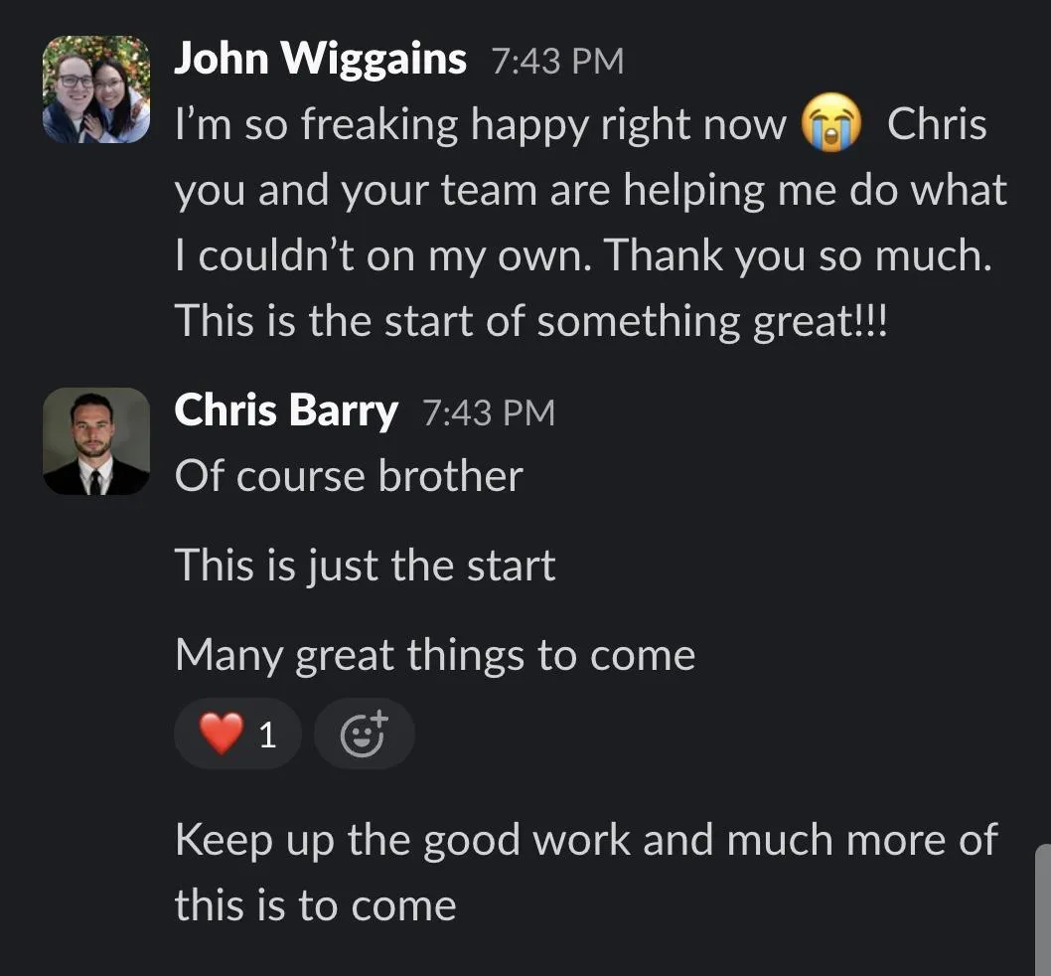Image resolution: width=1051 pixels, height=976 pixels.
Task: Click Chris Barry's profile avatar
Action: pos(96,440)
